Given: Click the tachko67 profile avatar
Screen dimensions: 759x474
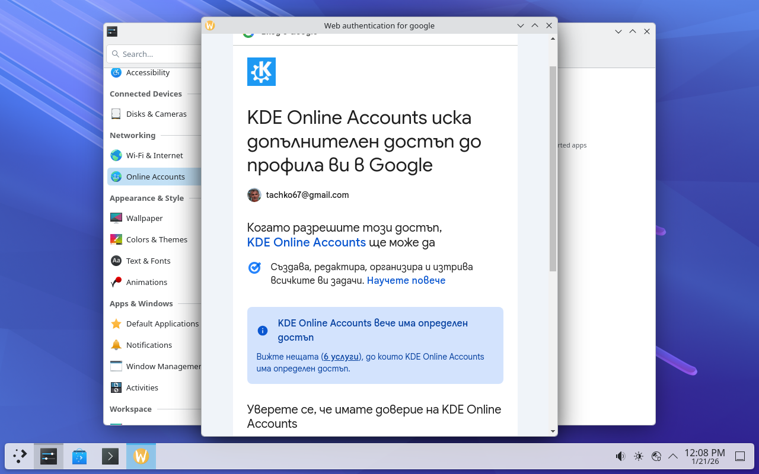Looking at the screenshot, I should click(254, 195).
